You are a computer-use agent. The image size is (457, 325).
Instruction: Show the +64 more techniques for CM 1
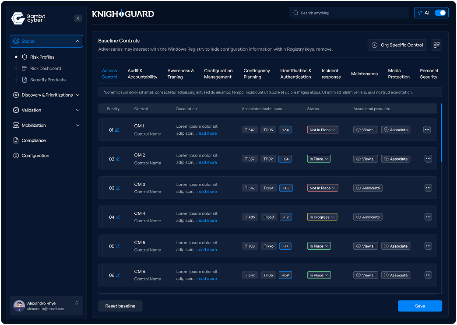(285, 130)
